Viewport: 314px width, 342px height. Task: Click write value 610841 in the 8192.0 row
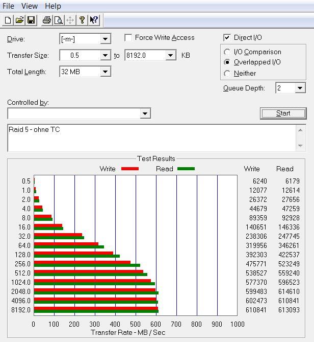click(x=256, y=310)
